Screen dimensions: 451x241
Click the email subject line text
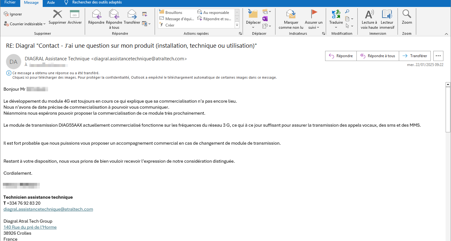tap(131, 46)
